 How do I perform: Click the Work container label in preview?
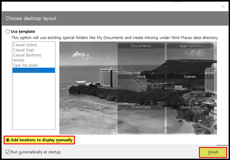pos(141,77)
